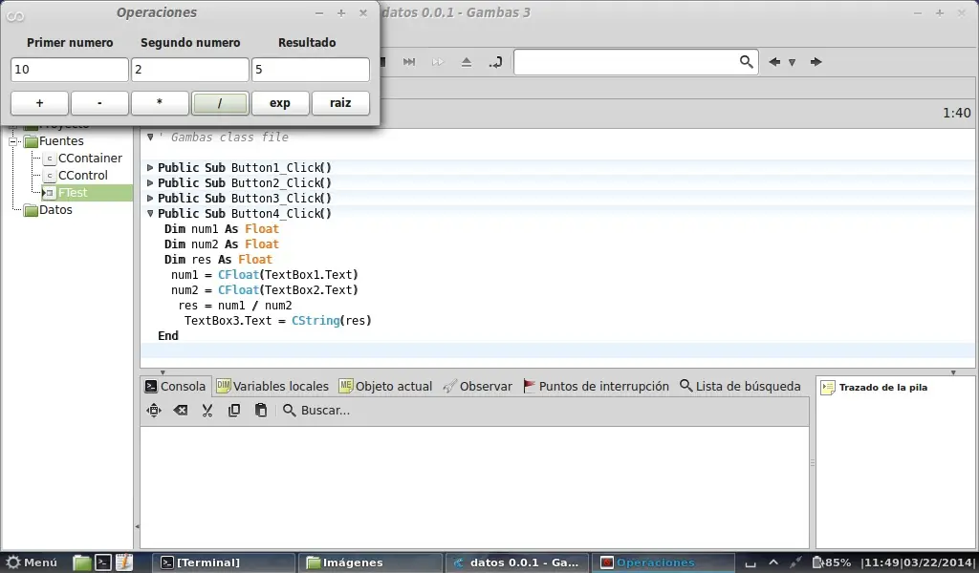Open the Lista de búsqueda tab
This screenshot has height=573, width=979.
[x=740, y=387]
